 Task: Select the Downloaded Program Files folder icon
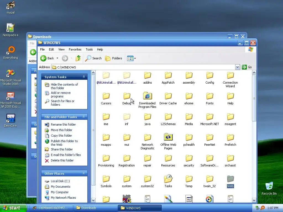click(x=148, y=96)
